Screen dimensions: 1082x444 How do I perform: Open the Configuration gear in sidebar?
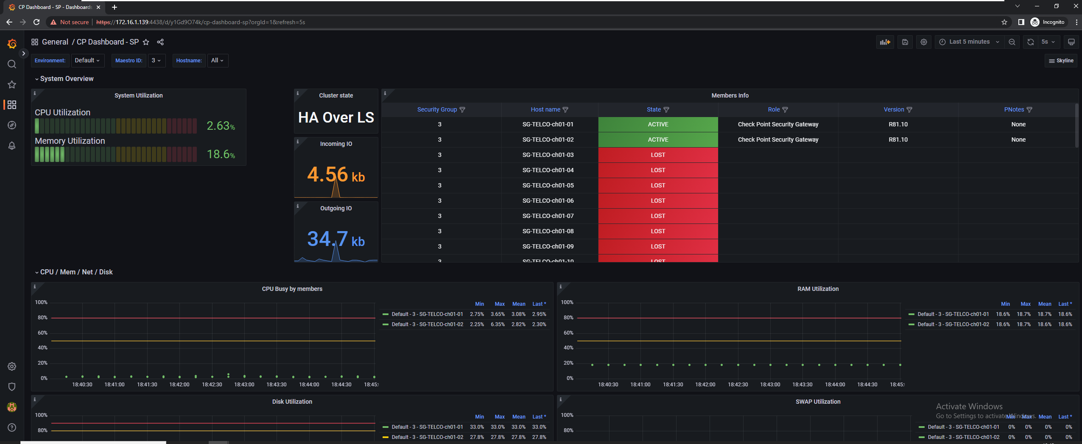12,366
